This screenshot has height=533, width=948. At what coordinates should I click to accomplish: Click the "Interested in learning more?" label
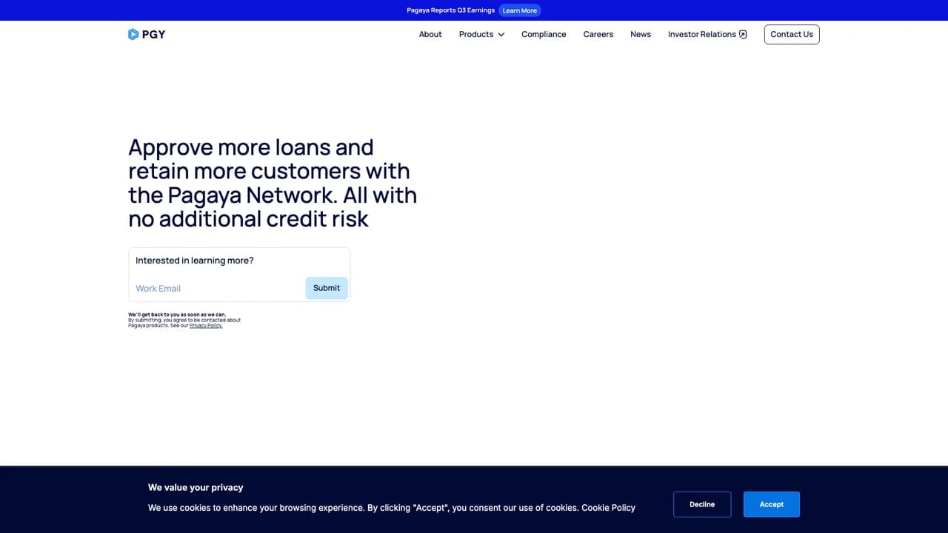point(195,261)
